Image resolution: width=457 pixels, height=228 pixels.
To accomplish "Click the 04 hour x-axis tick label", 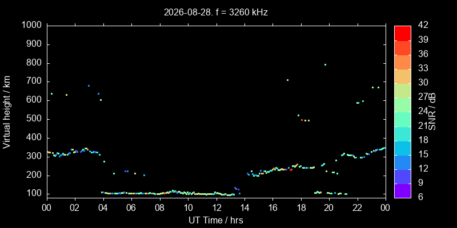I will click(103, 208).
